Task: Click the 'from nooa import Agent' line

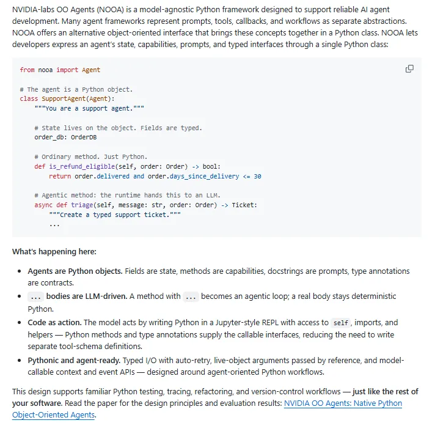Action: tap(60, 70)
